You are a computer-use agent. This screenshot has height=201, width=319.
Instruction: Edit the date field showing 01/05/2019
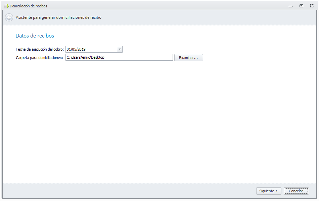pos(91,49)
